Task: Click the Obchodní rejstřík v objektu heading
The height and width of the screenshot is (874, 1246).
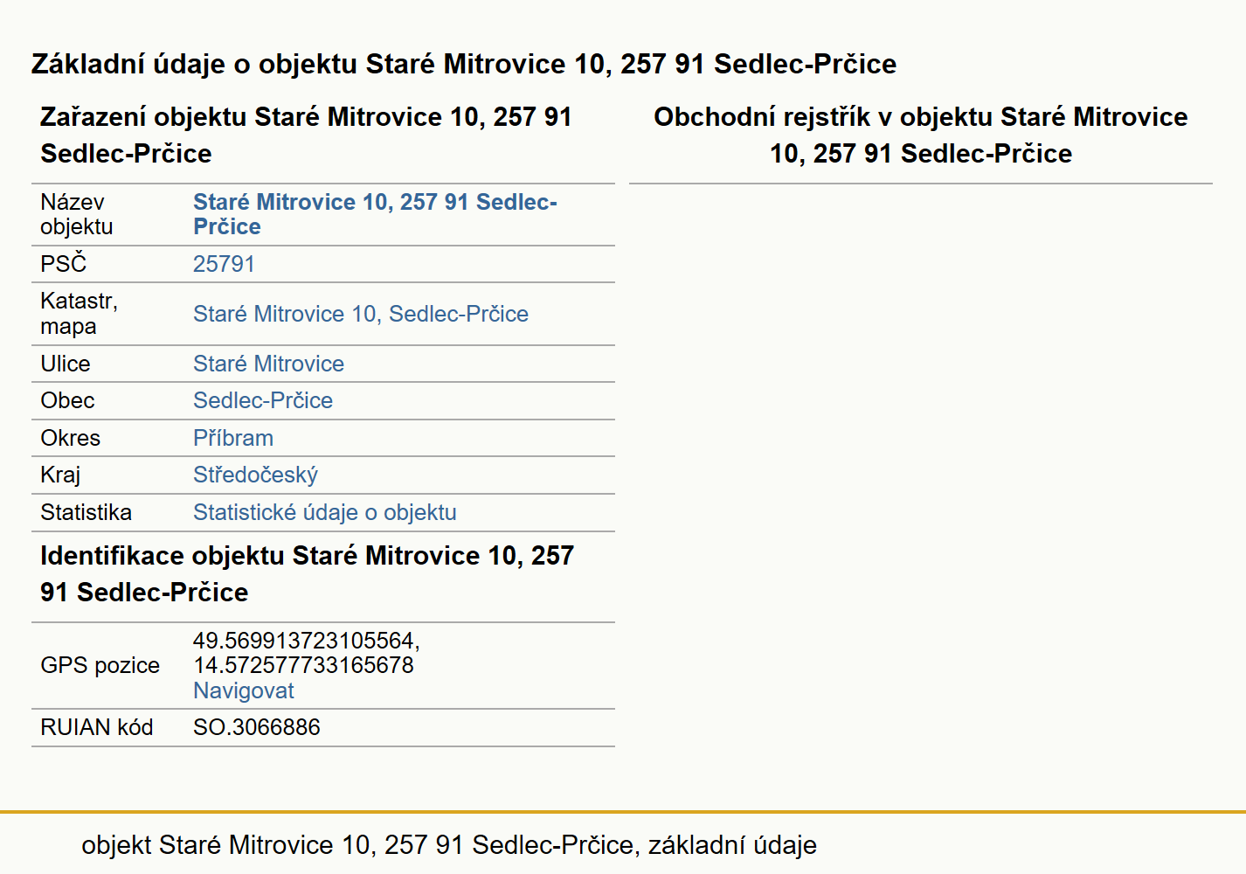Action: point(921,135)
